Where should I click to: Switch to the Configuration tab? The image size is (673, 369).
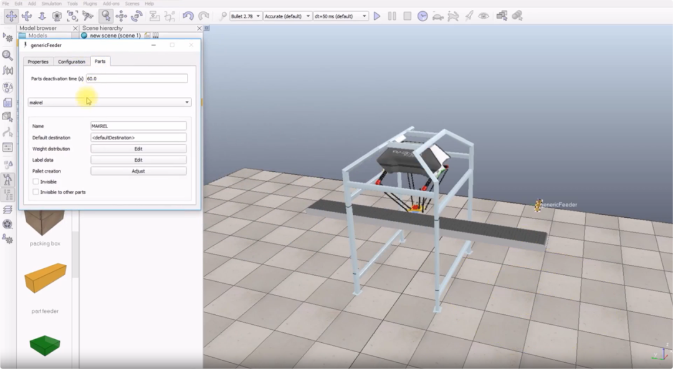coord(72,62)
